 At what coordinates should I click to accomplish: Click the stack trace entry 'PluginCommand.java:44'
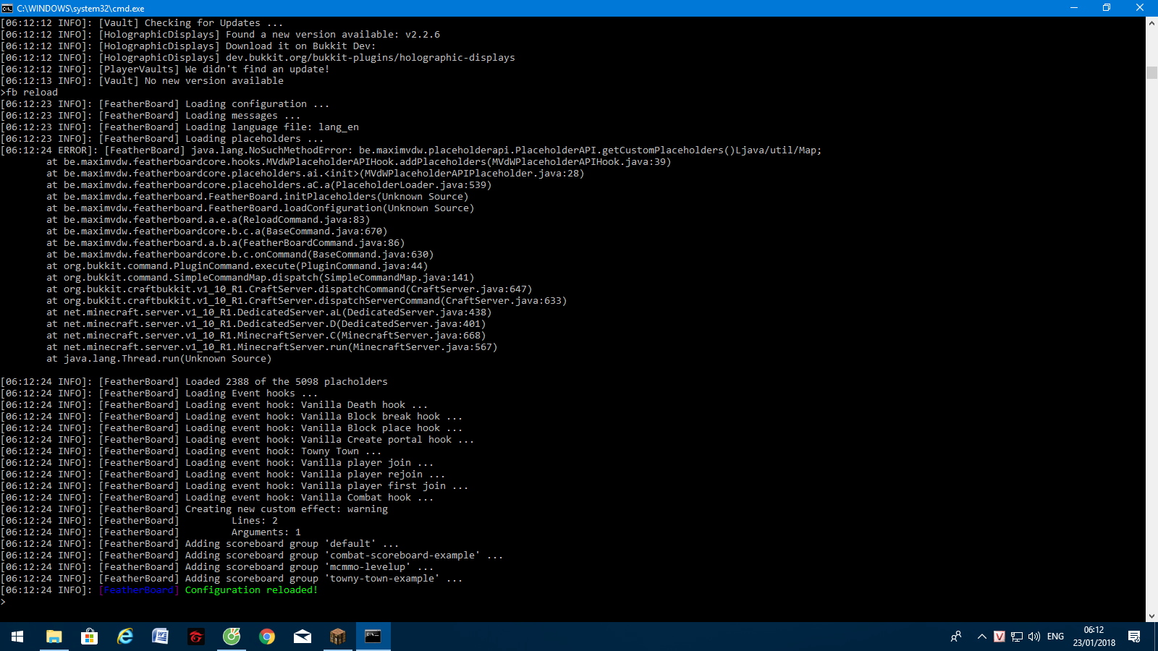click(362, 266)
